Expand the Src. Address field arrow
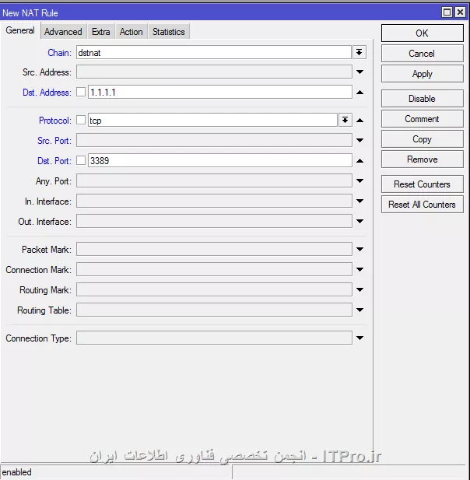Viewport: 470px width, 480px height. click(360, 72)
